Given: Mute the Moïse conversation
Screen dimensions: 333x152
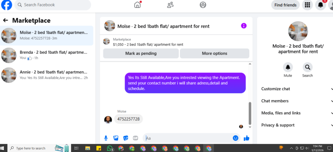Looking at the screenshot, I should pyautogui.click(x=288, y=70).
